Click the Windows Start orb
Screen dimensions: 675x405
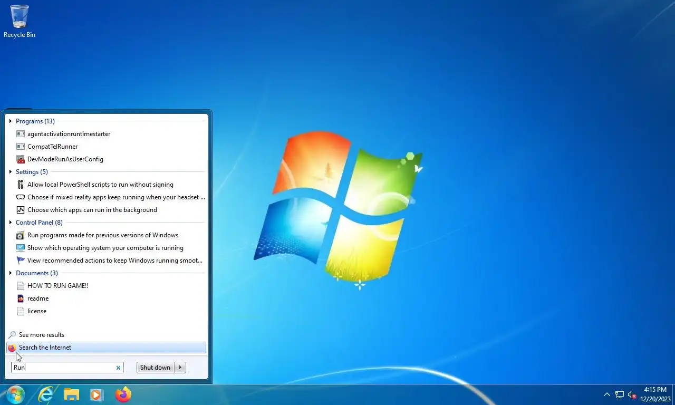(15, 394)
